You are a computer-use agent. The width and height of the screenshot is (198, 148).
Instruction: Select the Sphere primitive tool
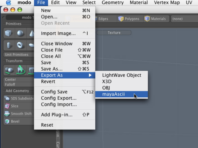(20, 33)
